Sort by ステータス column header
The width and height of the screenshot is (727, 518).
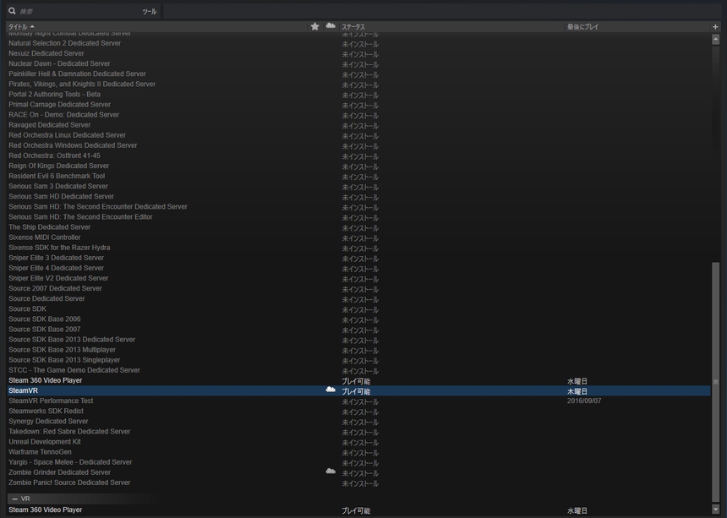[x=353, y=27]
